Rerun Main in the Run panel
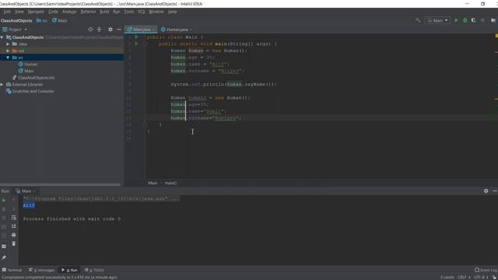 pos(4,201)
